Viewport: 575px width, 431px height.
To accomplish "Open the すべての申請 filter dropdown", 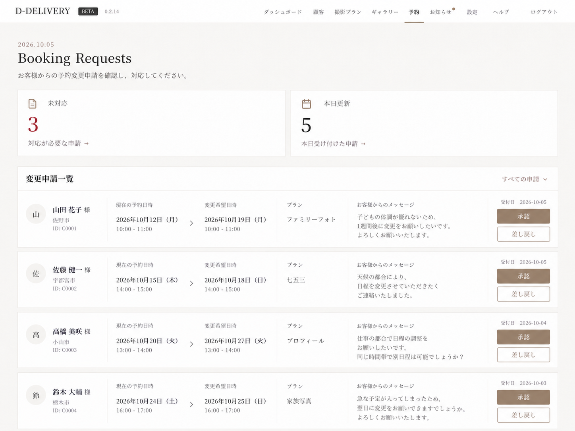I will pyautogui.click(x=525, y=179).
